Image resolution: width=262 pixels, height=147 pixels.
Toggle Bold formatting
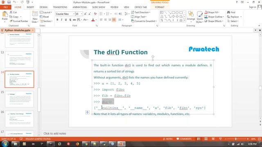pyautogui.click(x=57, y=20)
